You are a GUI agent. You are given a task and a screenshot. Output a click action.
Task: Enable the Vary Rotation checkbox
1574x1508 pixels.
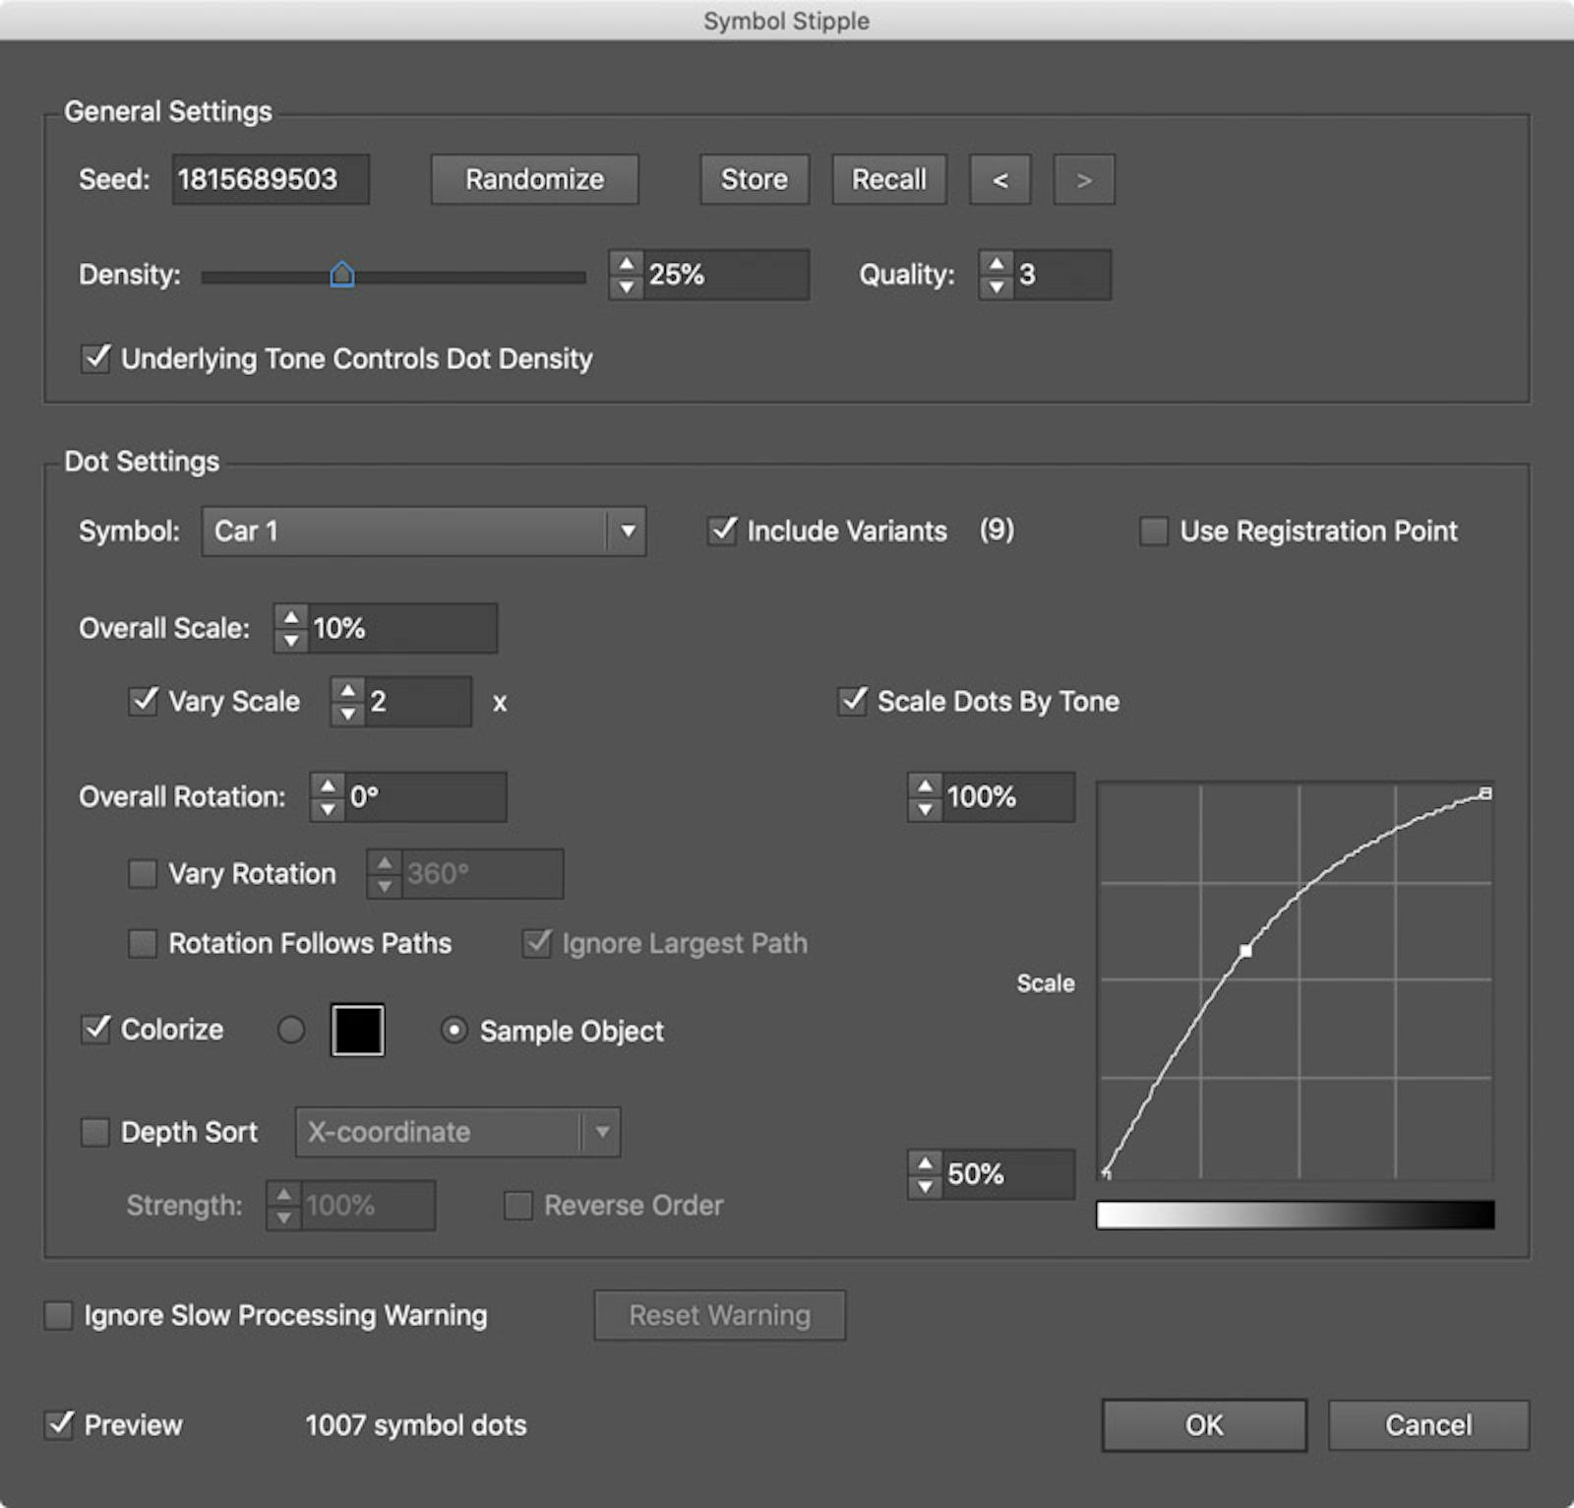142,872
